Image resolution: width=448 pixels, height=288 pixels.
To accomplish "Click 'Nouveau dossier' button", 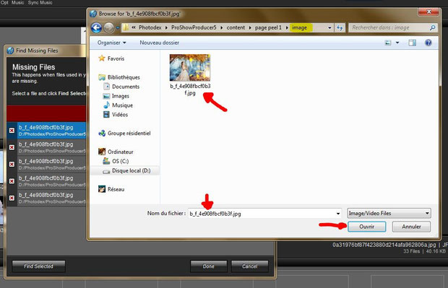I will pyautogui.click(x=160, y=43).
